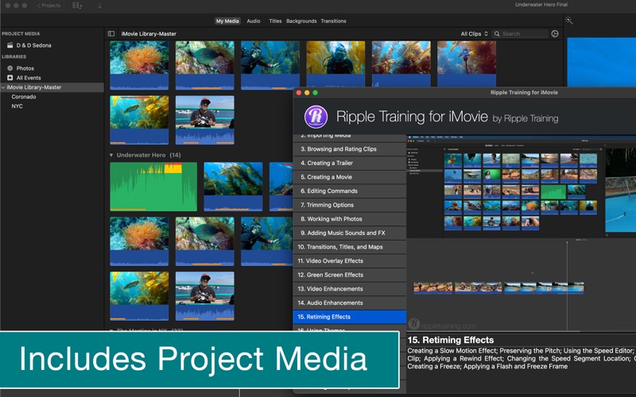The height and width of the screenshot is (397, 636).
Task: Collapse the iMovie Library-Master tree arrow
Action: point(3,87)
